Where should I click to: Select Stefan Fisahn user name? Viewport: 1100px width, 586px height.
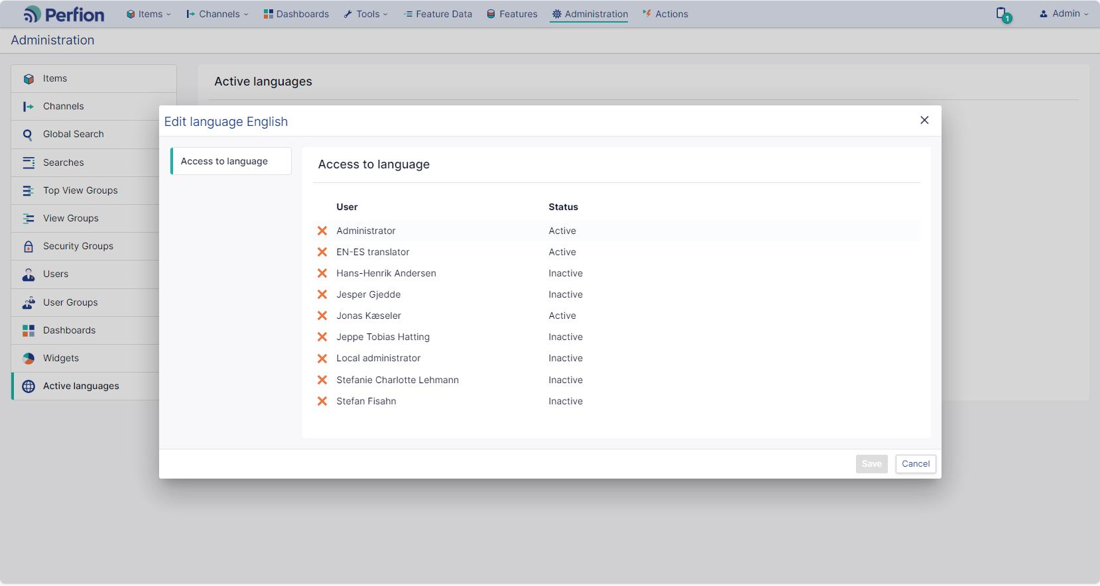[x=366, y=401]
